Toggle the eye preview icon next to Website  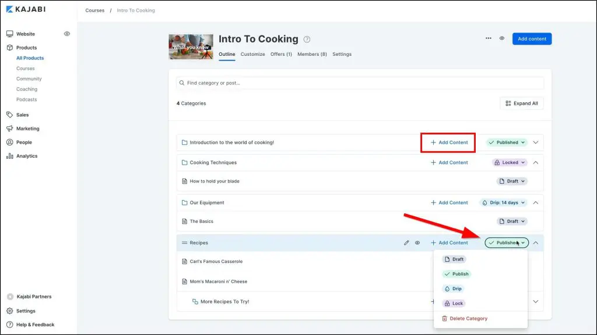67,34
